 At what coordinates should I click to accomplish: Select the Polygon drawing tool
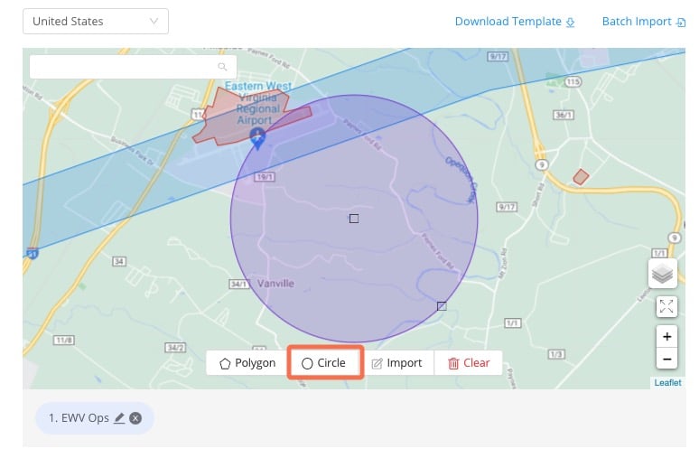(247, 363)
